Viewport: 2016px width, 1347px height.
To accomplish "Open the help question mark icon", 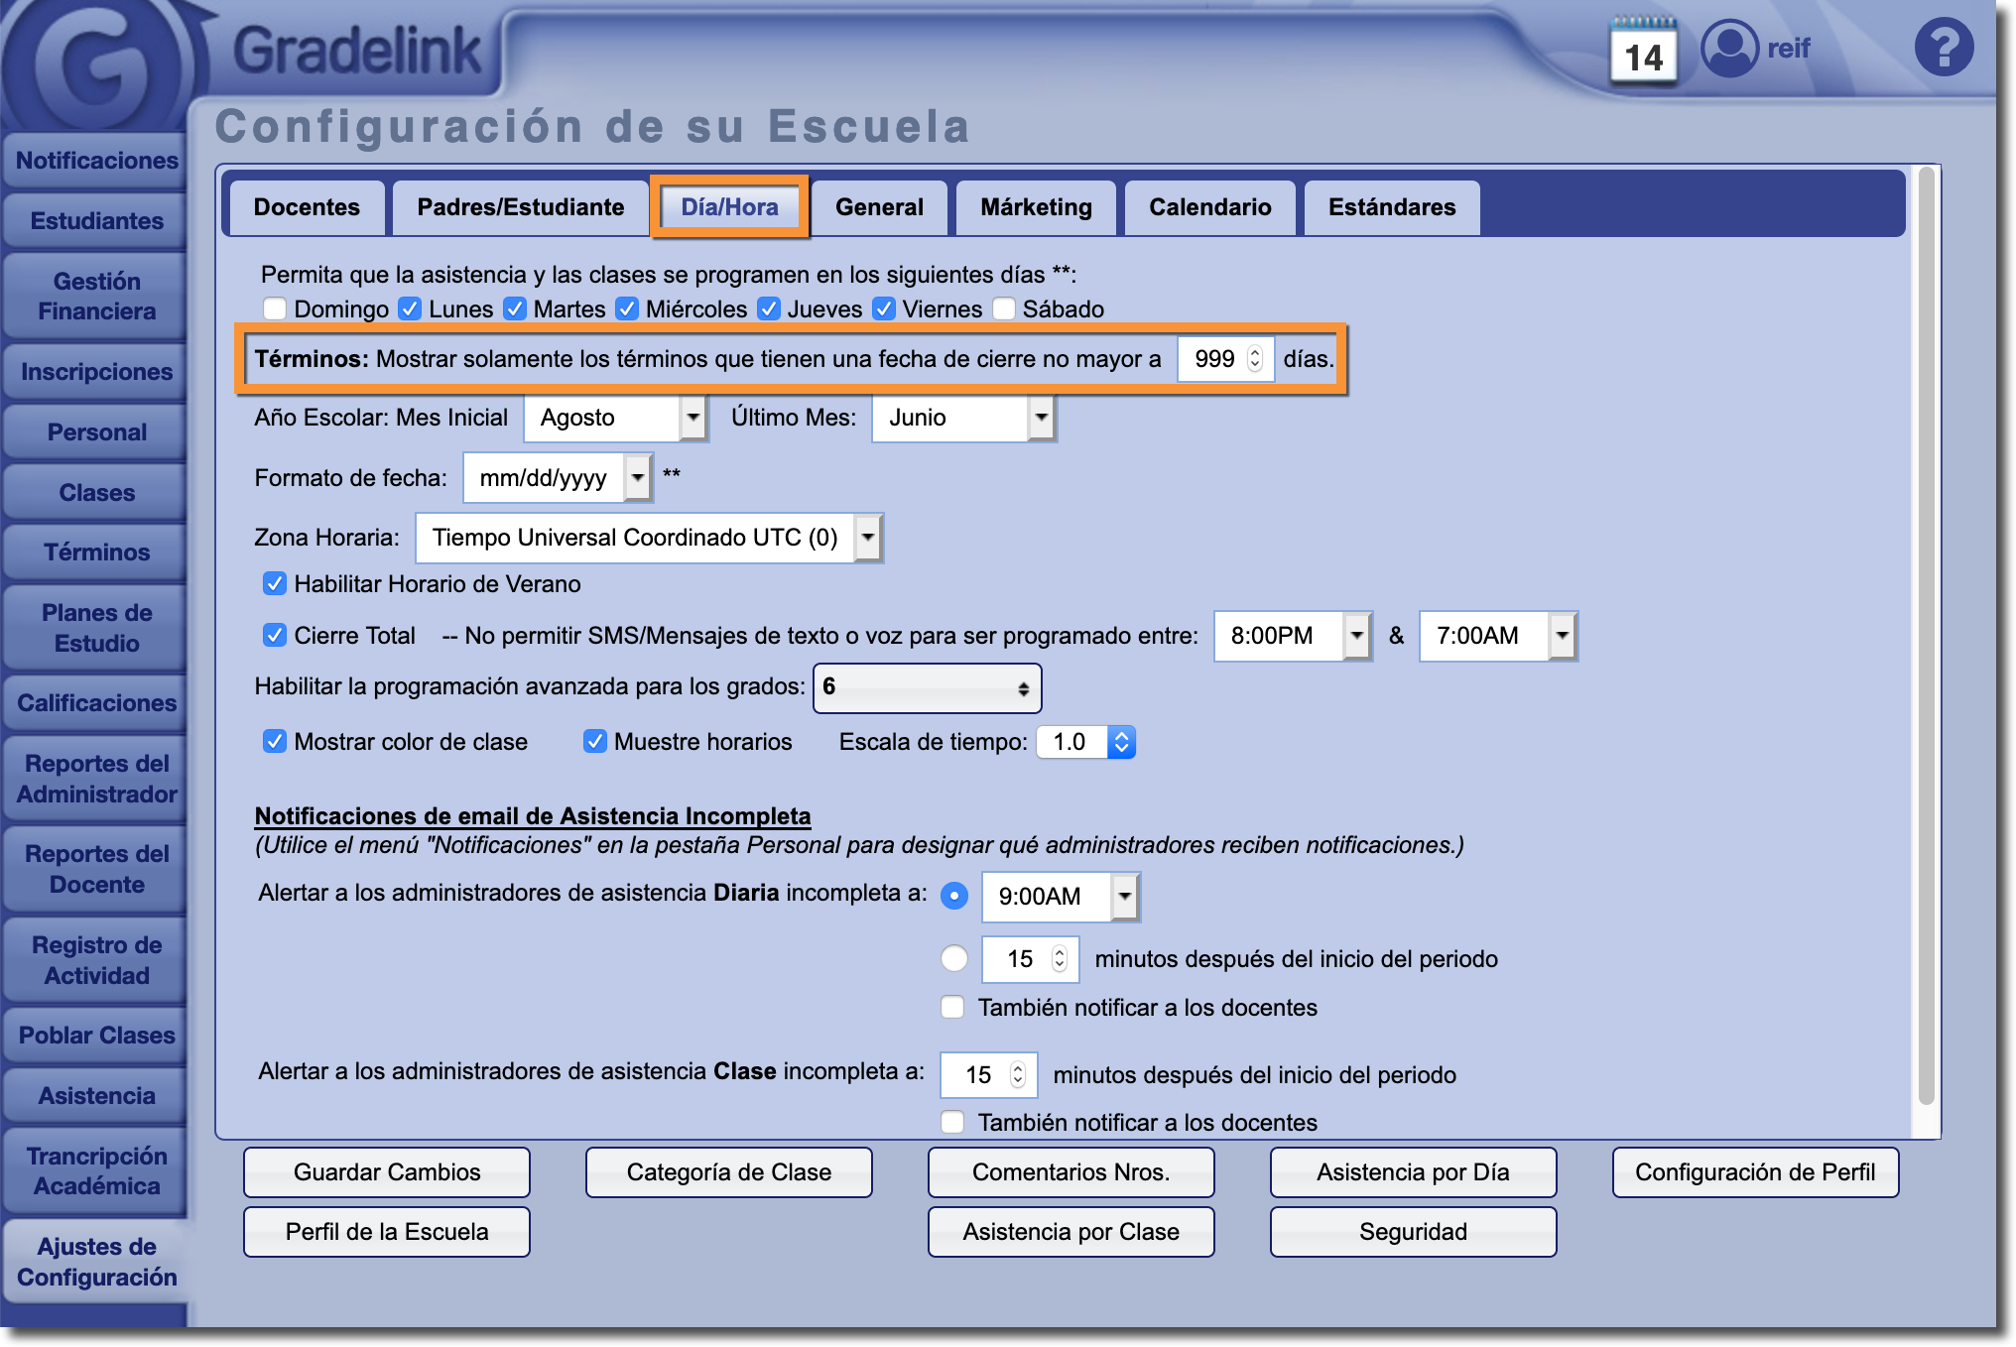I will (1943, 47).
